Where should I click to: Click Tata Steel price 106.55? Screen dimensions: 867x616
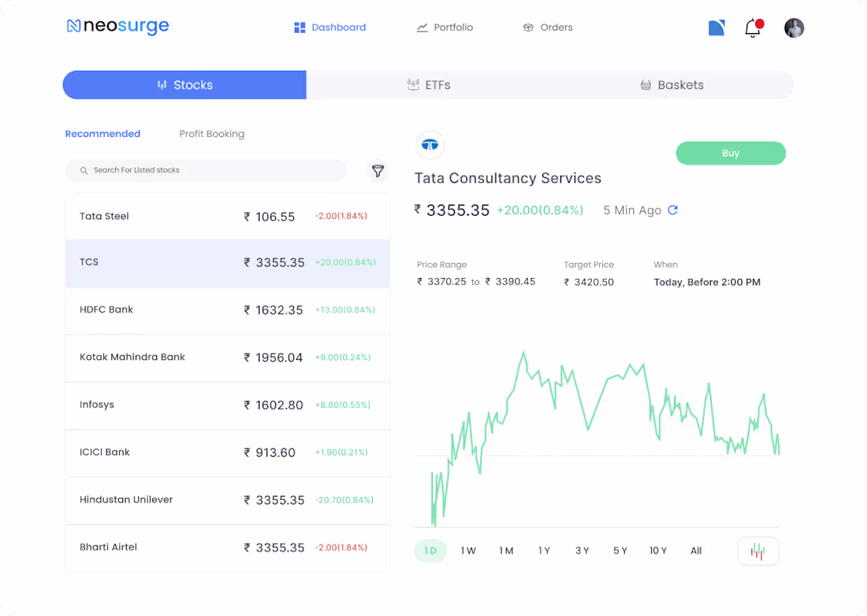[x=270, y=217]
